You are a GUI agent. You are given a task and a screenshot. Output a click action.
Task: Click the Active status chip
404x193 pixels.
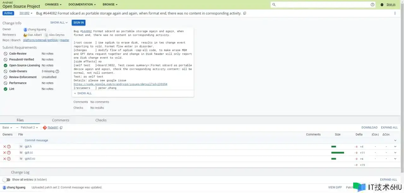(9, 13)
